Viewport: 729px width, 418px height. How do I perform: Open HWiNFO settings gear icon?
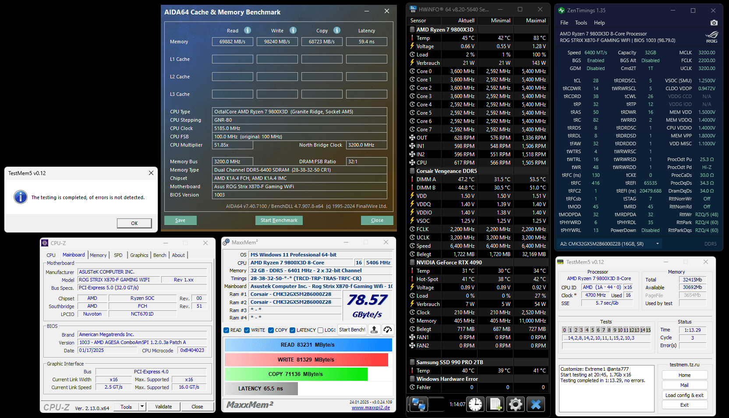tap(516, 404)
